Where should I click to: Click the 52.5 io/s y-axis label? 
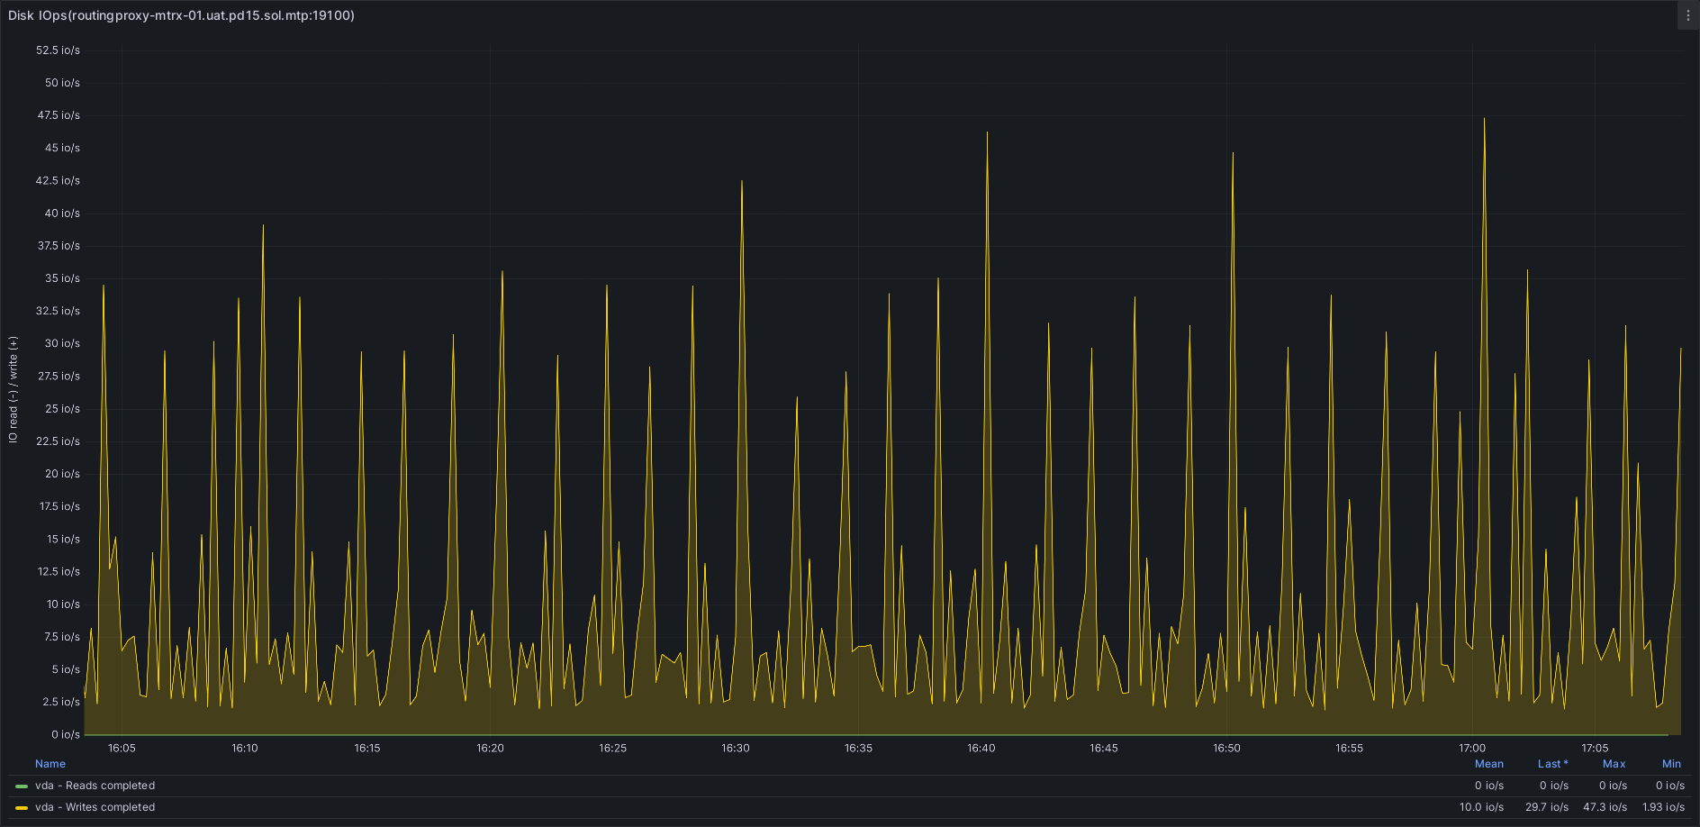tap(58, 50)
